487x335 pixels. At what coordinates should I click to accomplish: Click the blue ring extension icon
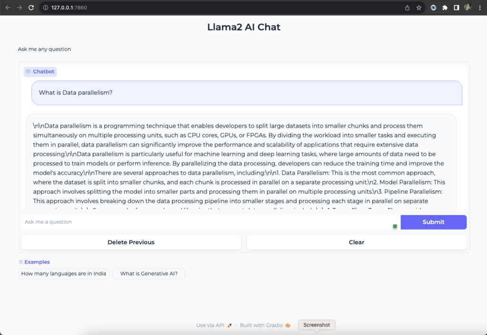coord(433,8)
